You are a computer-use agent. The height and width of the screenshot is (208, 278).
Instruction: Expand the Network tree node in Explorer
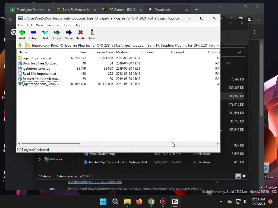40,159
